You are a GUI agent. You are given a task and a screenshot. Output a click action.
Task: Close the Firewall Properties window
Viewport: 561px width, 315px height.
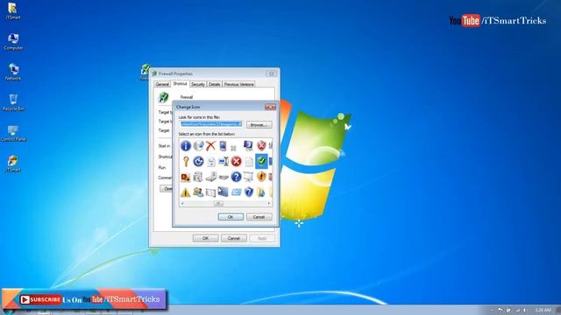[271, 73]
